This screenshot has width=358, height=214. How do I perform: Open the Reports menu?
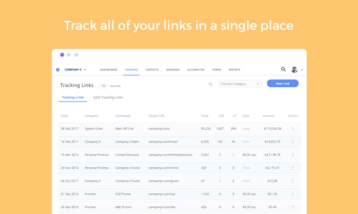235,70
